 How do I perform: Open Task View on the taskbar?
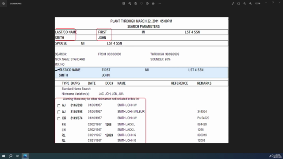[18, 156]
